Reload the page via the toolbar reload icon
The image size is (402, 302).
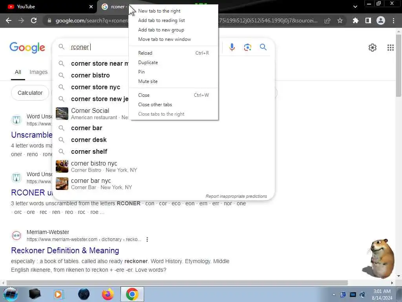[x=34, y=20]
